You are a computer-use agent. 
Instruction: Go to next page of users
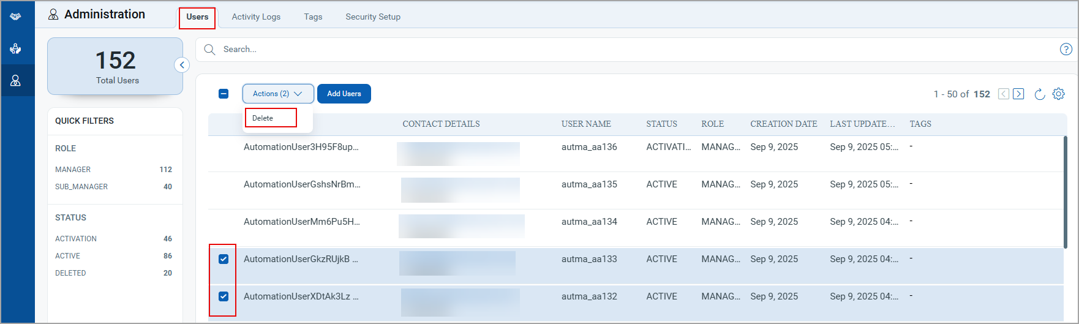[1018, 94]
